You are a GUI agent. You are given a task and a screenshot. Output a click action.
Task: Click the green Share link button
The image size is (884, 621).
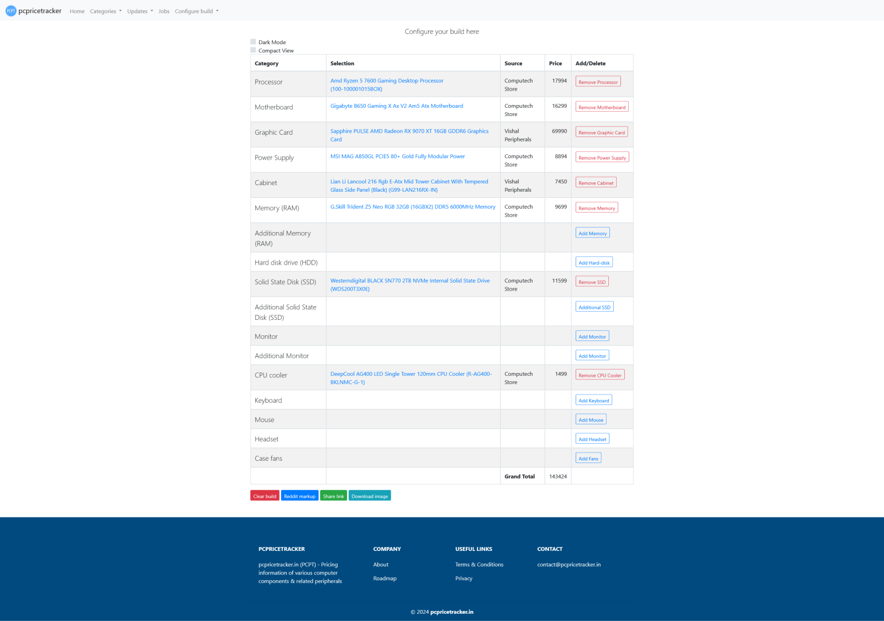(333, 496)
